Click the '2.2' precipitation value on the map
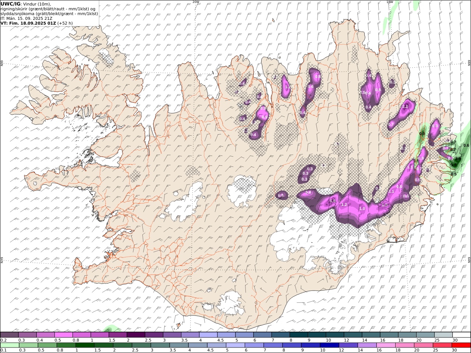The image size is (471, 353). pos(406,107)
